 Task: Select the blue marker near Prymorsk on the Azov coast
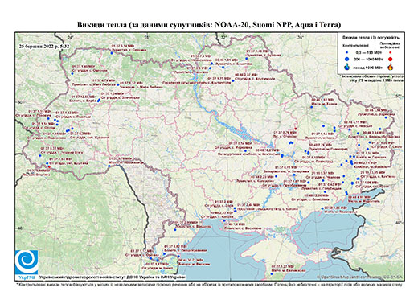coord(322,208)
